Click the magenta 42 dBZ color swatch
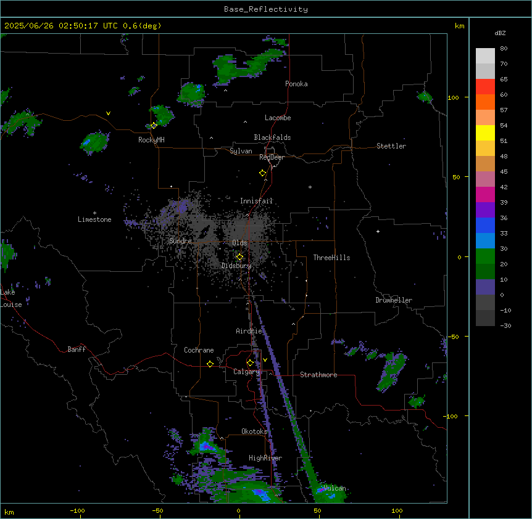532x519 pixels. pyautogui.click(x=485, y=194)
